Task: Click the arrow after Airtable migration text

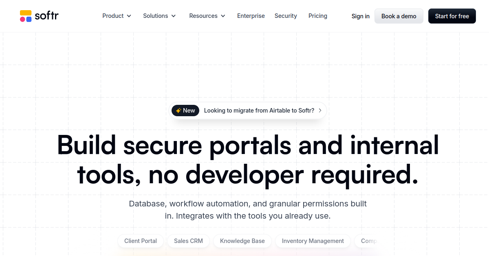Action: pos(320,111)
